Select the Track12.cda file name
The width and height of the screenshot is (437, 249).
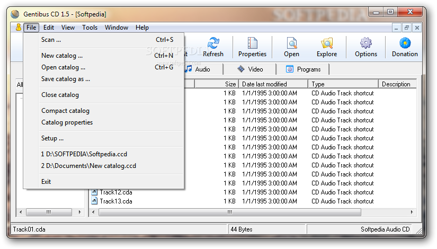[116, 192]
